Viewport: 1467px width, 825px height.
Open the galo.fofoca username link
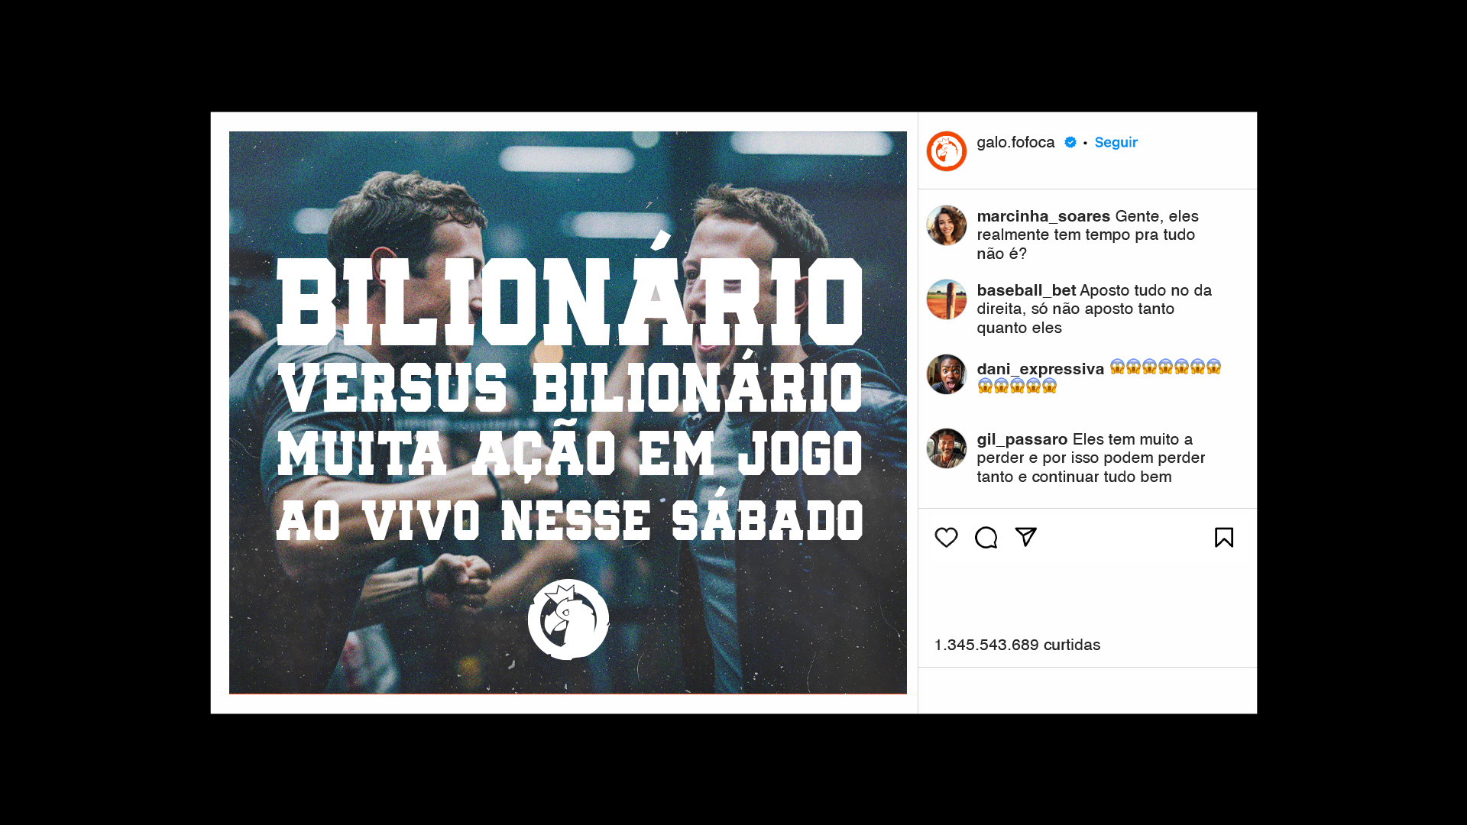point(1015,142)
